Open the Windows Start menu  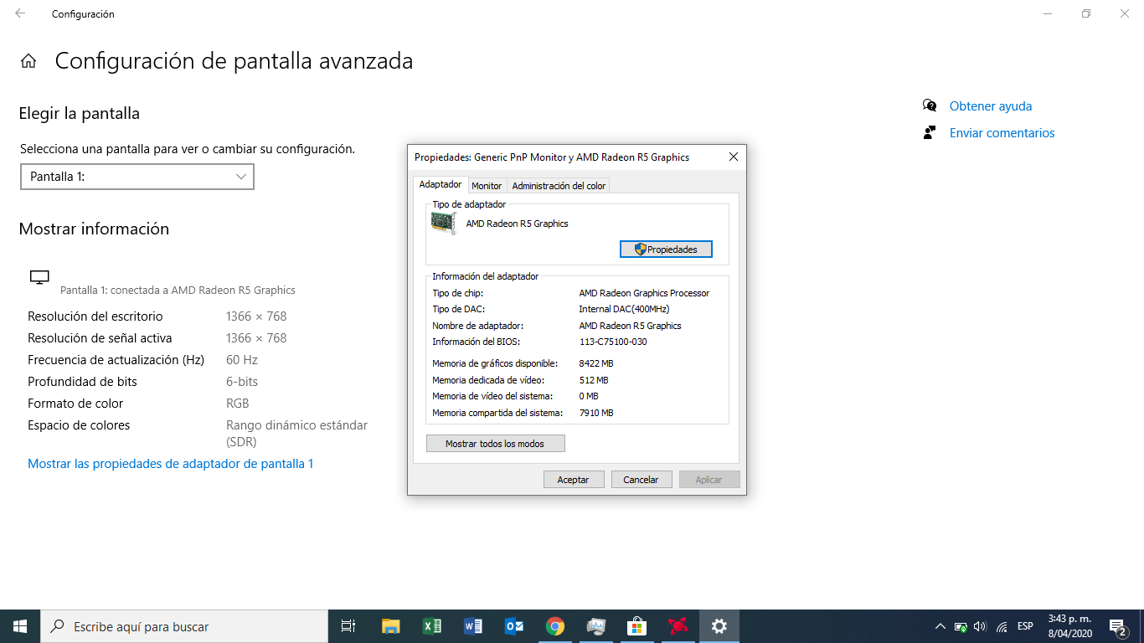click(x=20, y=626)
